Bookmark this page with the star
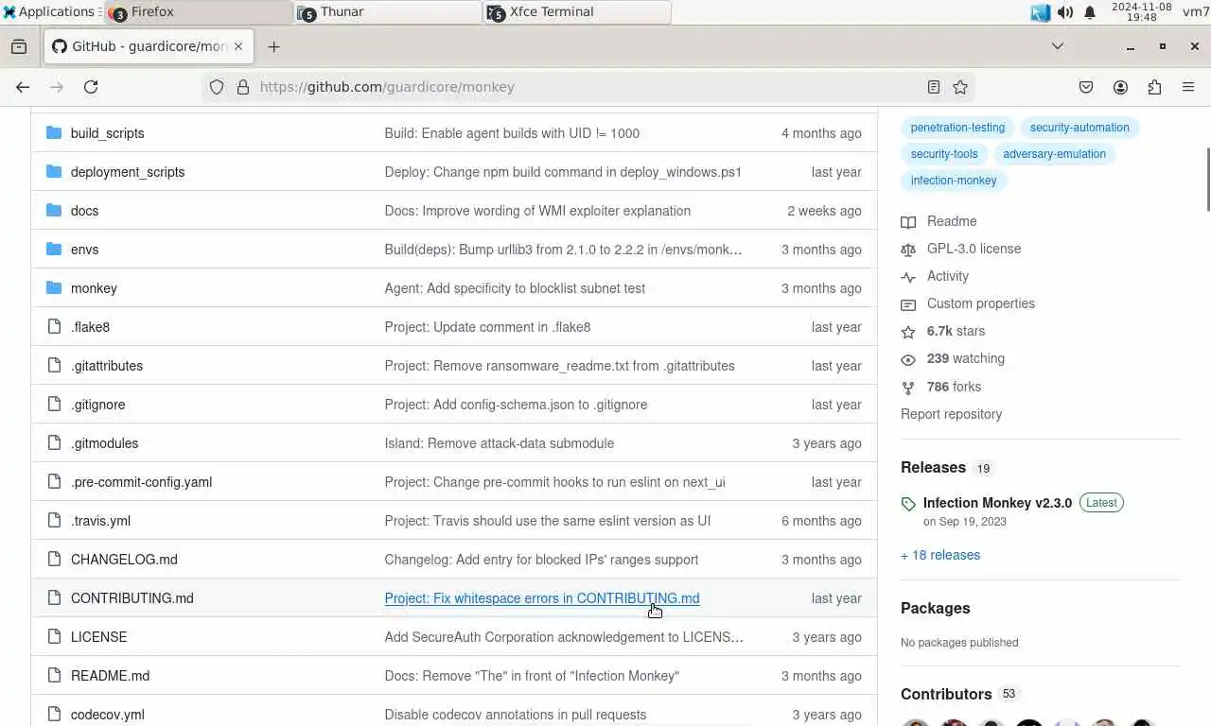 (960, 87)
